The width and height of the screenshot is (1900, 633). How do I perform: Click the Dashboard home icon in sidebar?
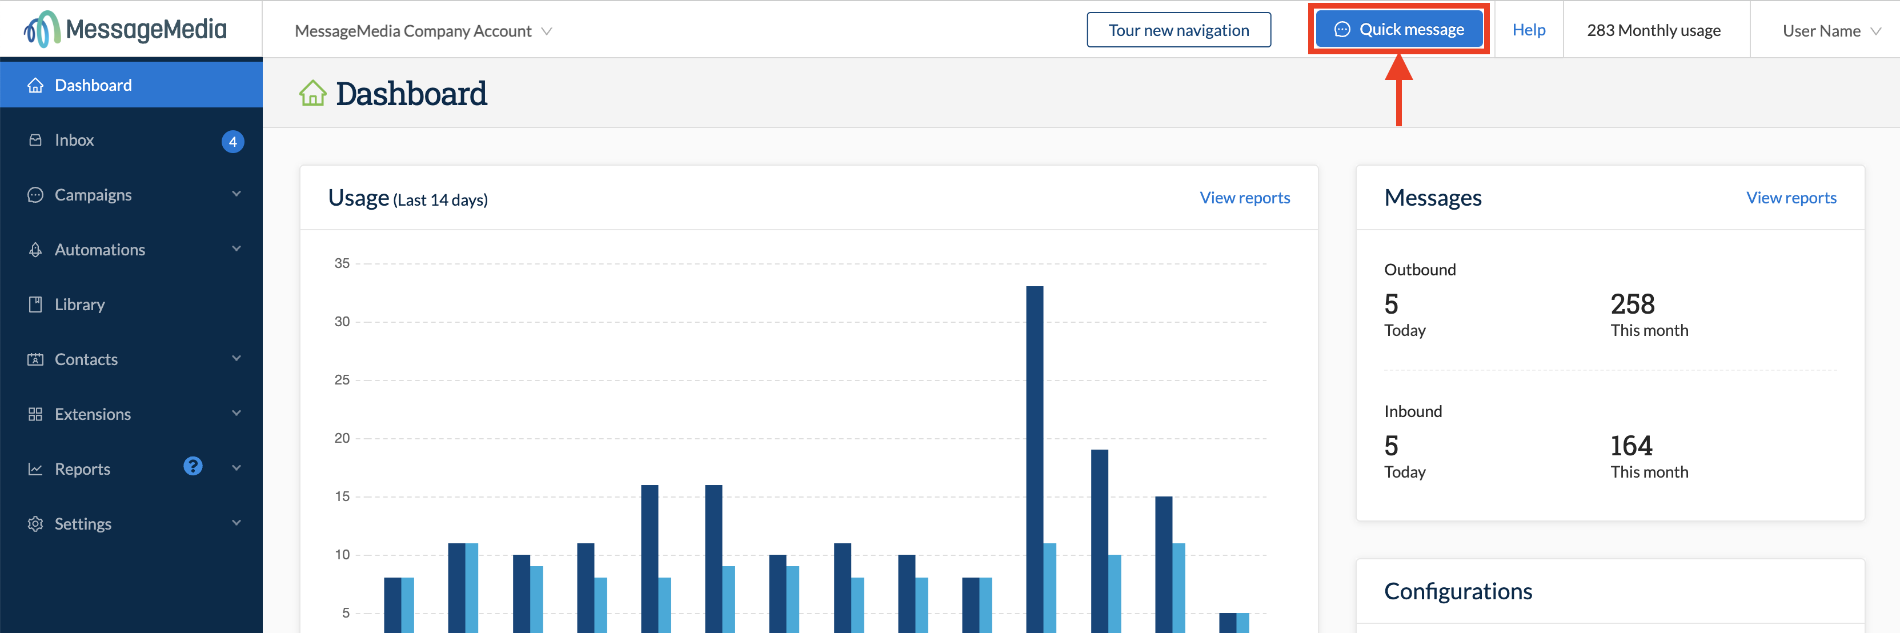point(35,86)
